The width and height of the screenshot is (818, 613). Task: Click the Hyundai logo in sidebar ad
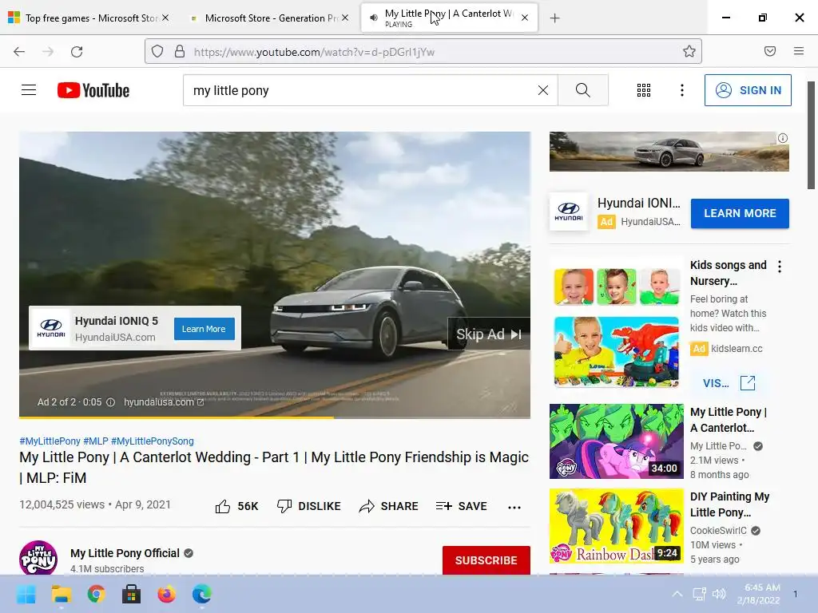point(569,212)
